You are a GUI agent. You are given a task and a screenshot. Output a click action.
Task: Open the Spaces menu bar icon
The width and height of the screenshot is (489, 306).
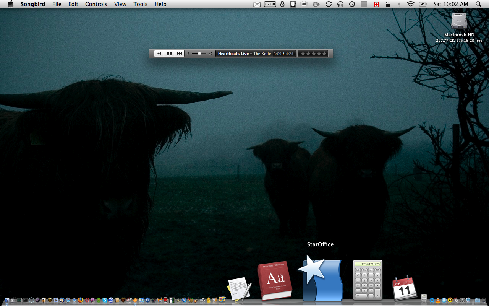coord(364,4)
